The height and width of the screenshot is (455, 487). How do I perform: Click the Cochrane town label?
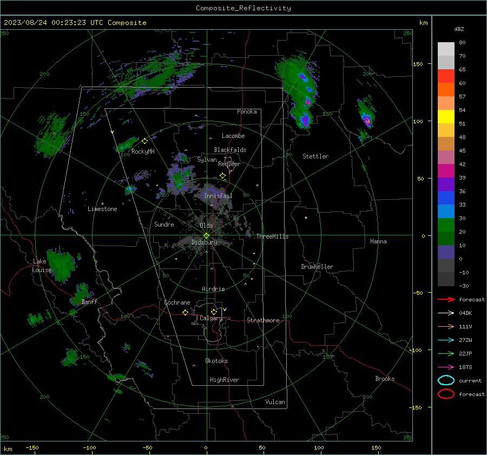coord(177,302)
